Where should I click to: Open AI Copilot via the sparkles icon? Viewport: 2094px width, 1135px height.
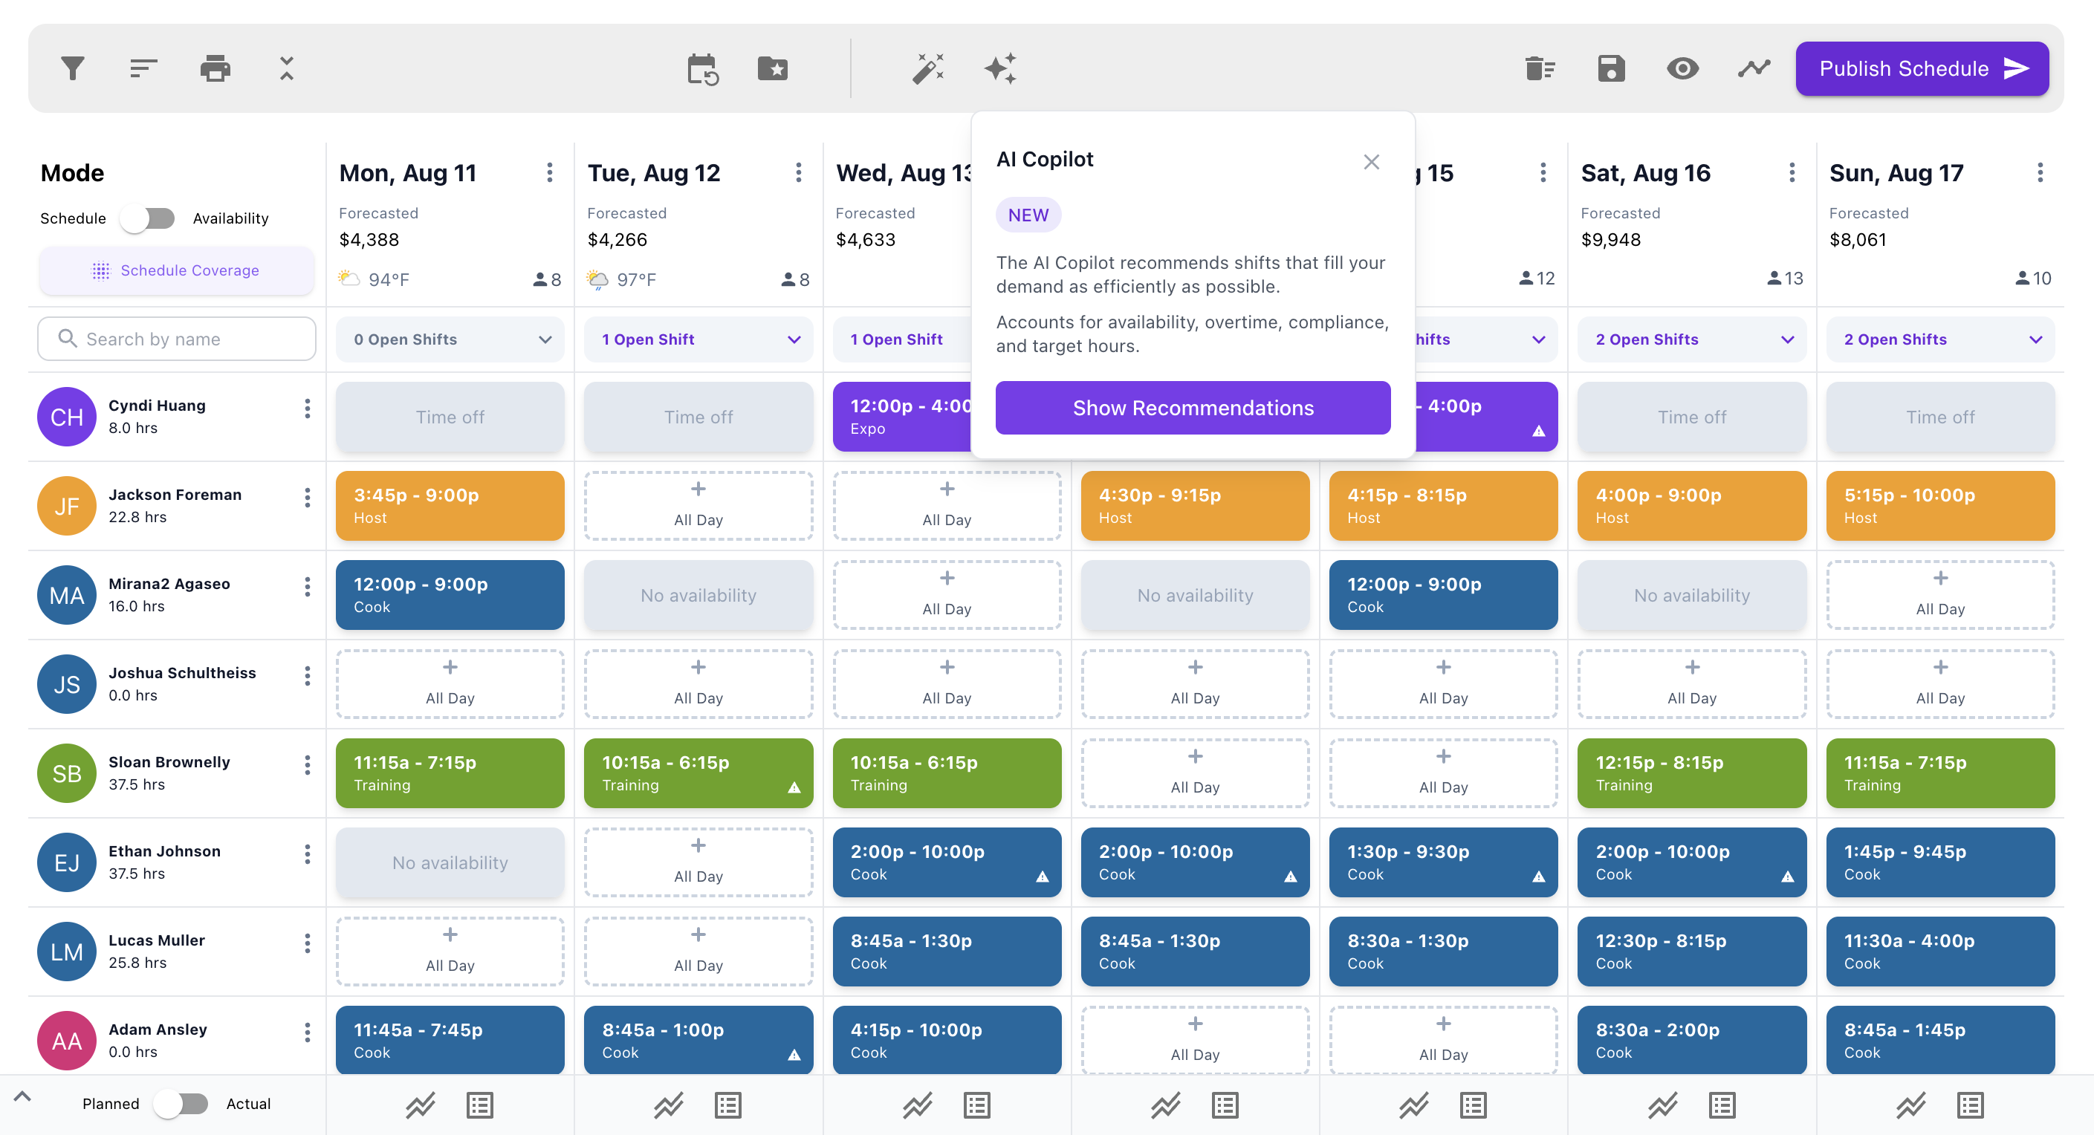[1001, 68]
